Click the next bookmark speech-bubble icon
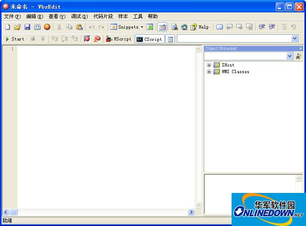Viewport: 306px width, 226px height. click(x=239, y=27)
